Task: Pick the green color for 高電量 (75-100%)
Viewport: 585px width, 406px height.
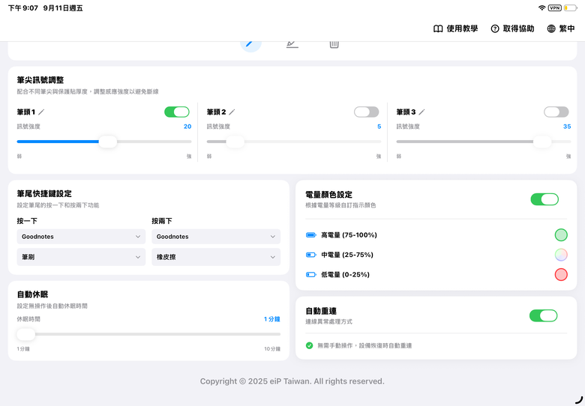Action: 561,235
